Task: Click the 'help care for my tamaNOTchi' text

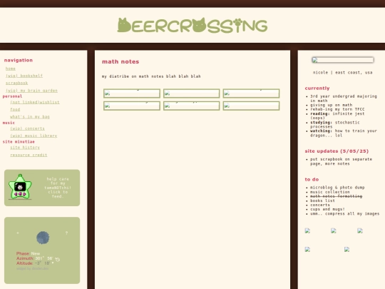Action: tap(58, 188)
